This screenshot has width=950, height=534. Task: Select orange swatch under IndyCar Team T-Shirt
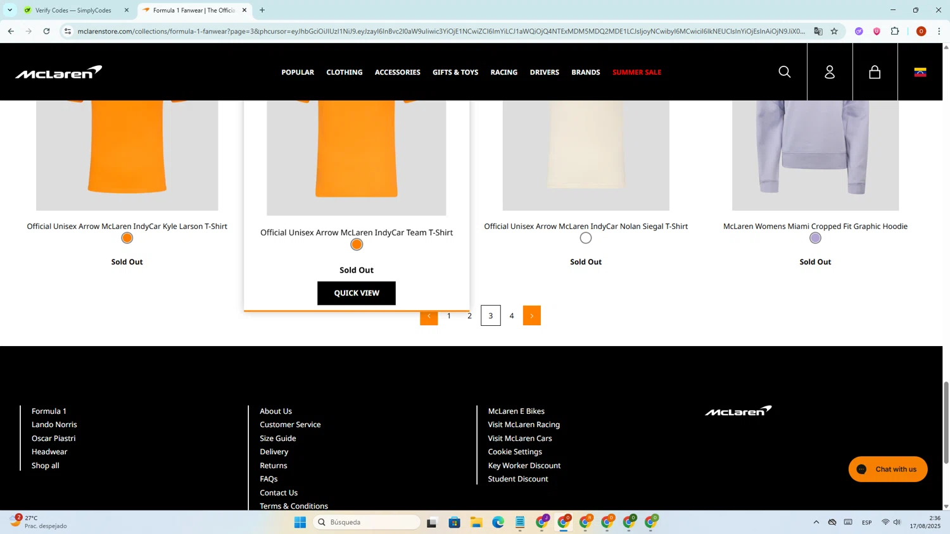[x=357, y=244]
